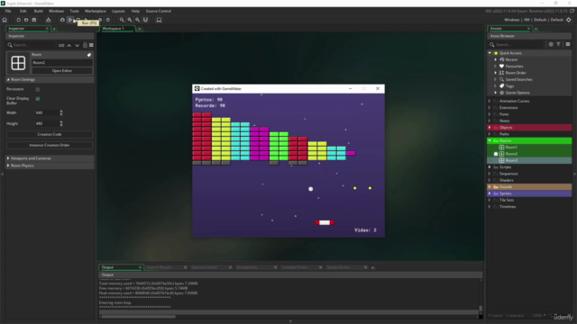Create a new project from toolbar
Viewport: 577px width, 324px height.
pos(18,20)
